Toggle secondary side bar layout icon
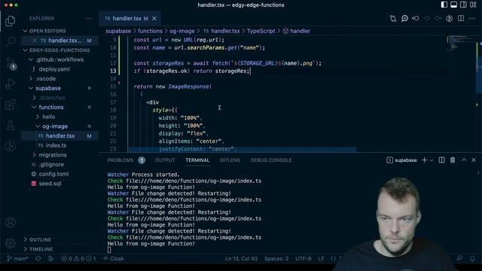This screenshot has width=482, height=271. click(x=463, y=5)
